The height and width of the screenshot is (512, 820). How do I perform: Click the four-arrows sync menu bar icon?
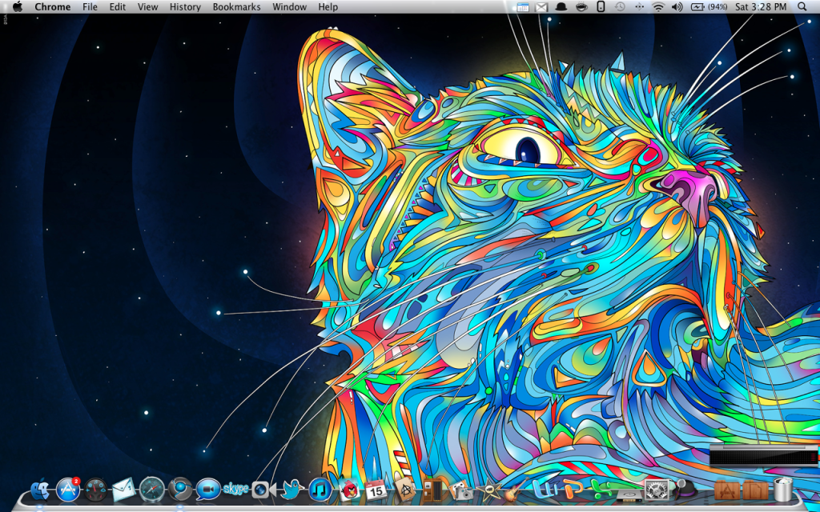639,6
